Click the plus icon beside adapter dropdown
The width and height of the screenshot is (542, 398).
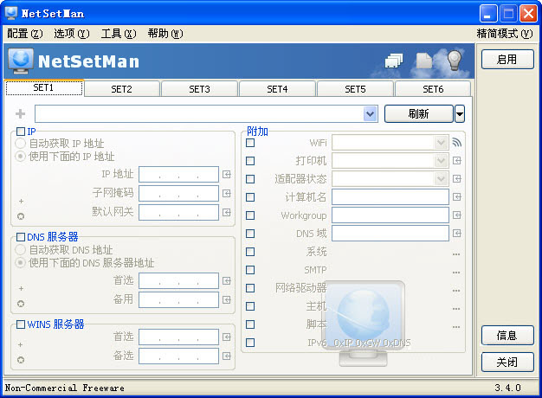point(21,113)
